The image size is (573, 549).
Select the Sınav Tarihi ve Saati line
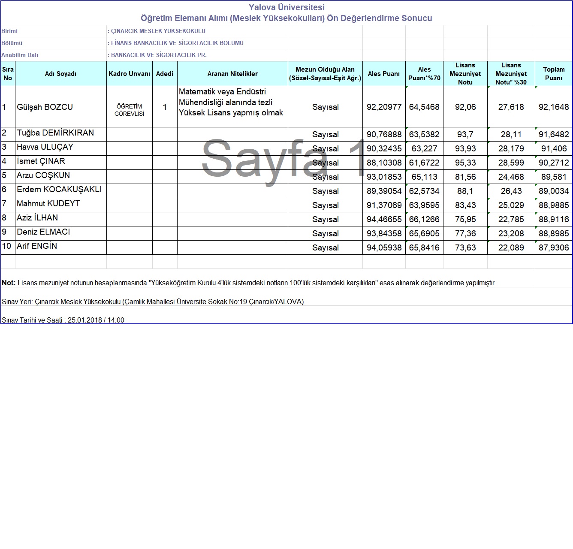63,320
